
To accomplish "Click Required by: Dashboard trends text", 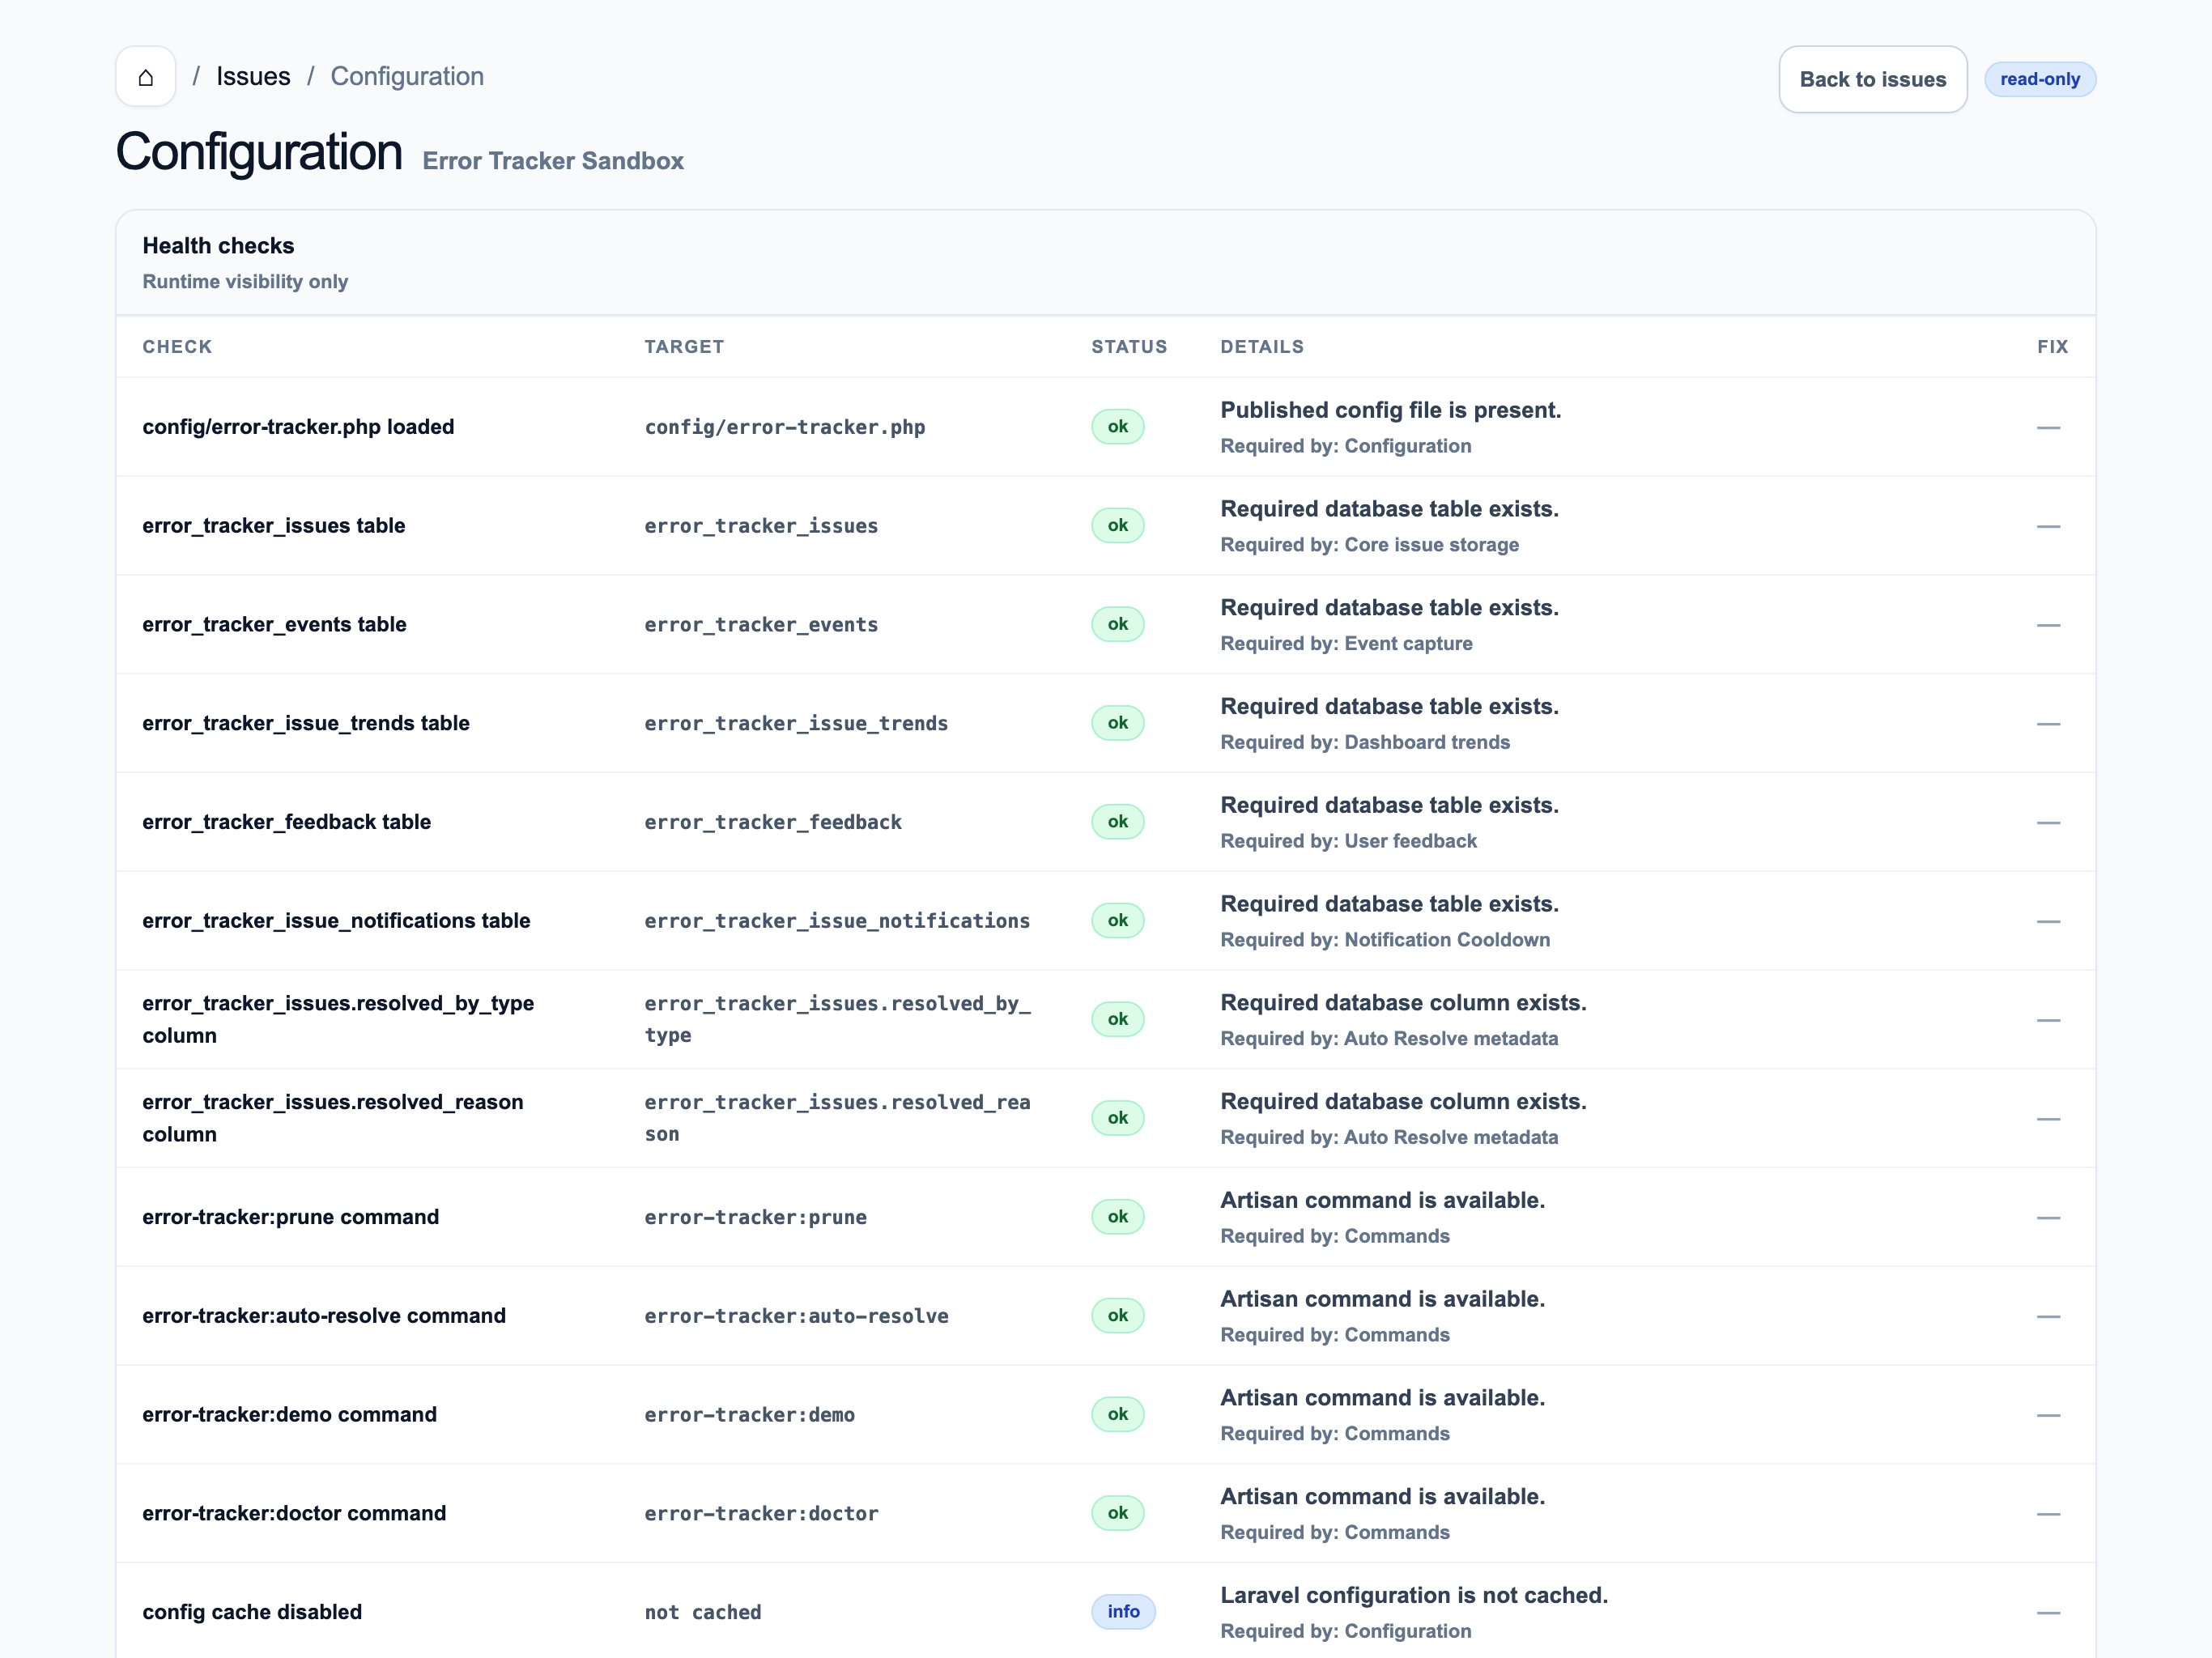I will [1365, 742].
